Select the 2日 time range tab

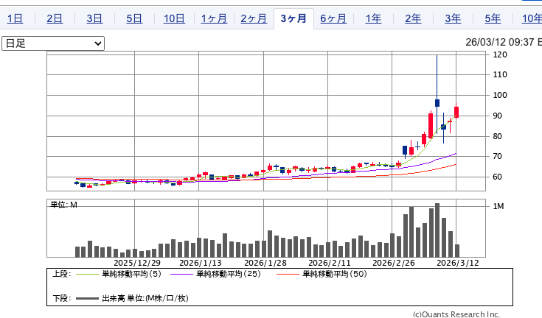click(x=55, y=18)
